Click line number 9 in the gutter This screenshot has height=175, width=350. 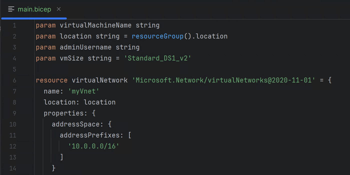14,113
